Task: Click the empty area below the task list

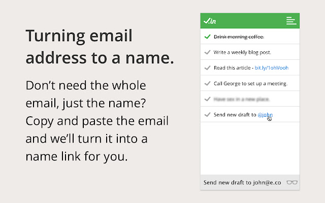Action: click(250, 147)
